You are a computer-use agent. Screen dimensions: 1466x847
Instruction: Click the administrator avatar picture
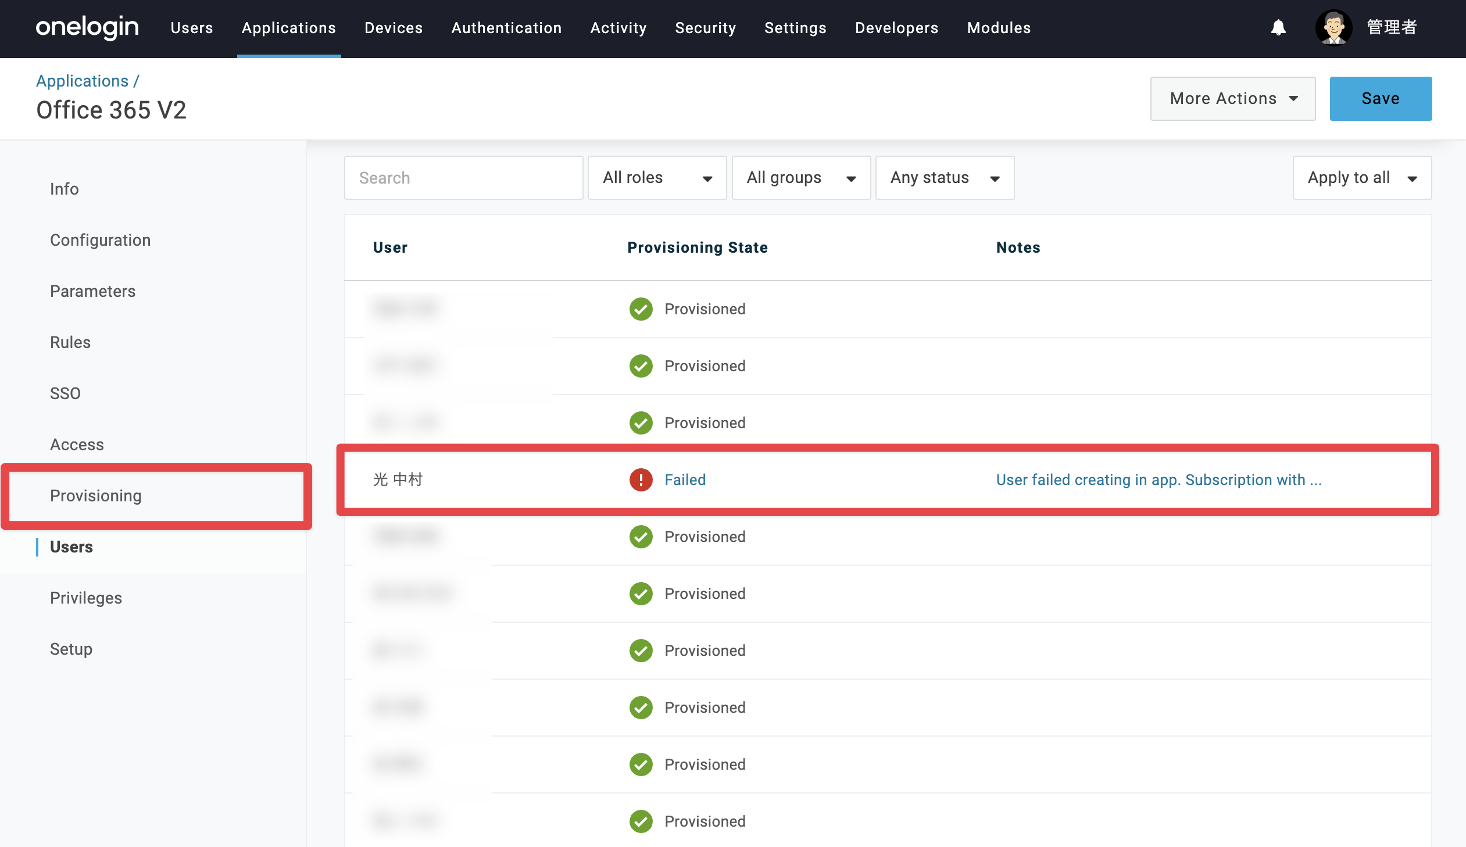(x=1333, y=27)
